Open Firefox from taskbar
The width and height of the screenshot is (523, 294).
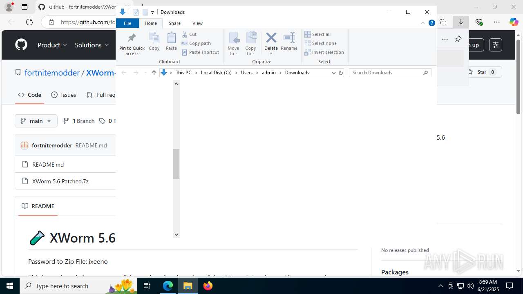click(208, 286)
